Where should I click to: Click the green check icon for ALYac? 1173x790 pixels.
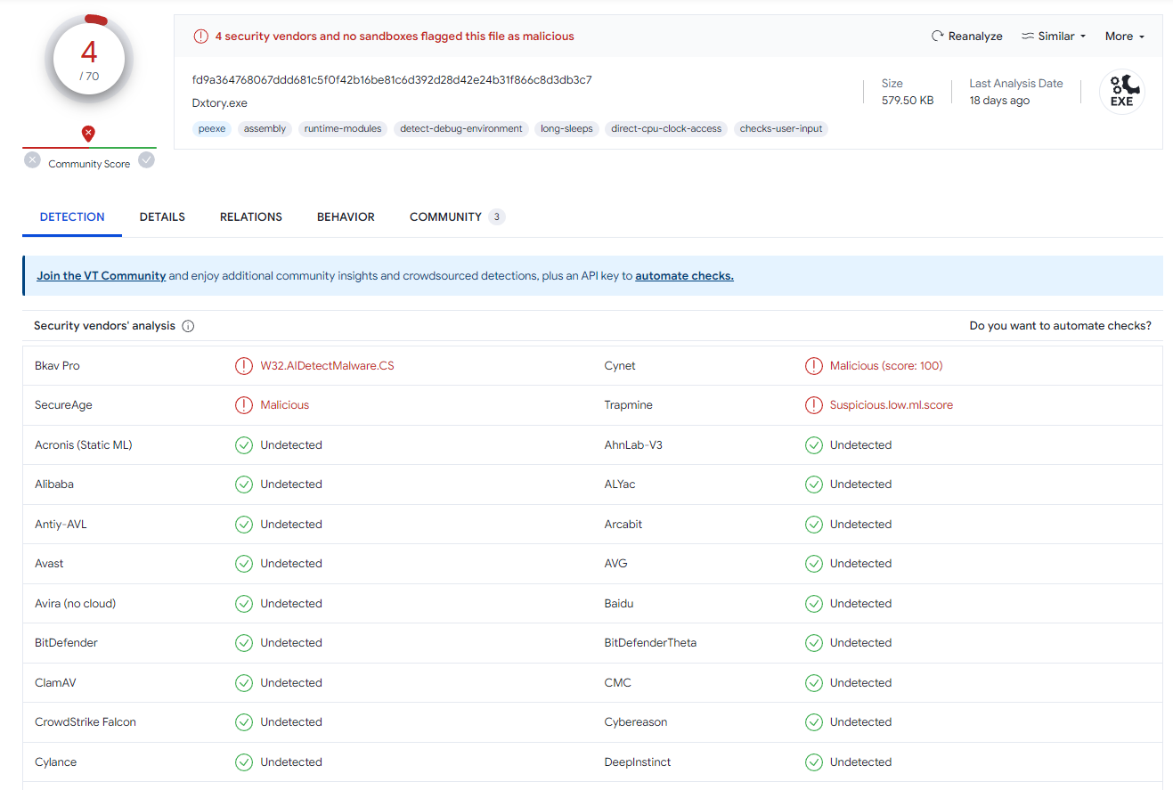[813, 485]
